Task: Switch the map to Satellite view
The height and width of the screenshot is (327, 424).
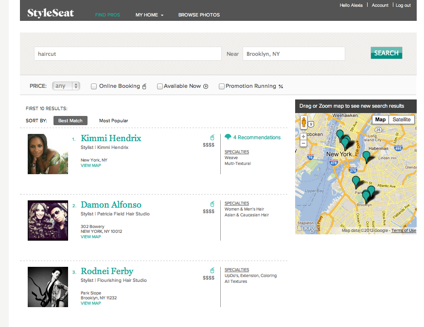Action: point(402,119)
